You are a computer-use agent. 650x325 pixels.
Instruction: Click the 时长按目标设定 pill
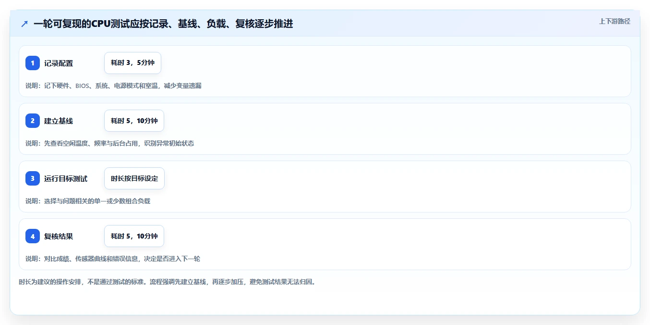pyautogui.click(x=134, y=178)
